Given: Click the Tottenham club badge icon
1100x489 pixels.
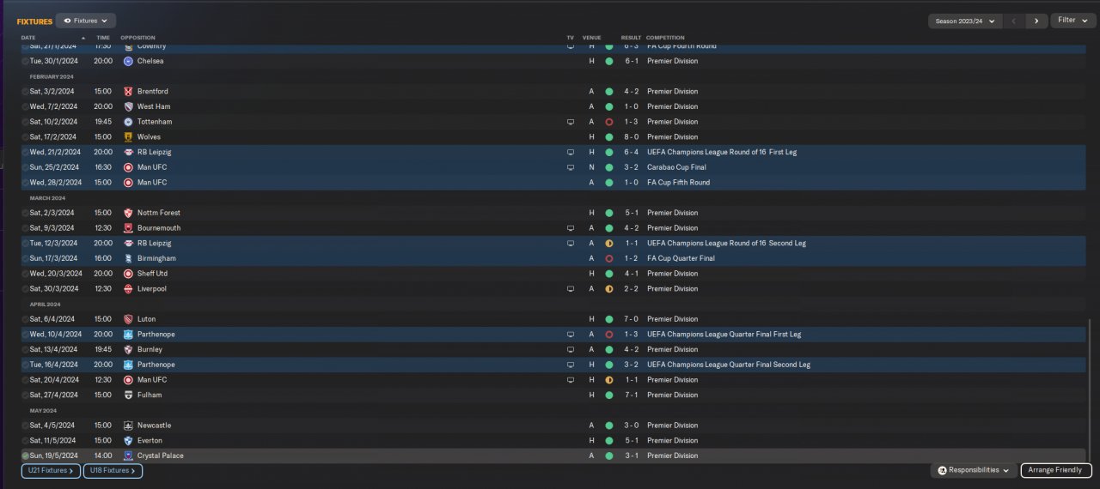Looking at the screenshot, I should [x=128, y=122].
